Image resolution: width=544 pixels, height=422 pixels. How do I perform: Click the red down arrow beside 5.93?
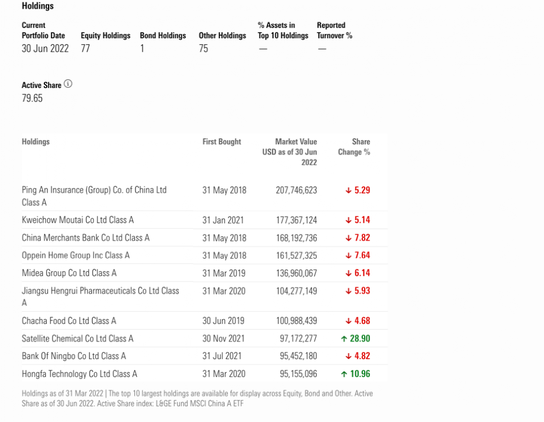point(348,291)
